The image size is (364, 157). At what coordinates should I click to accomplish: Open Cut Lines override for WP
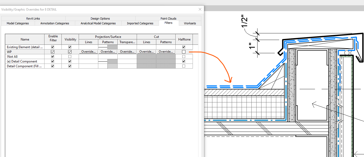[x=146, y=52]
